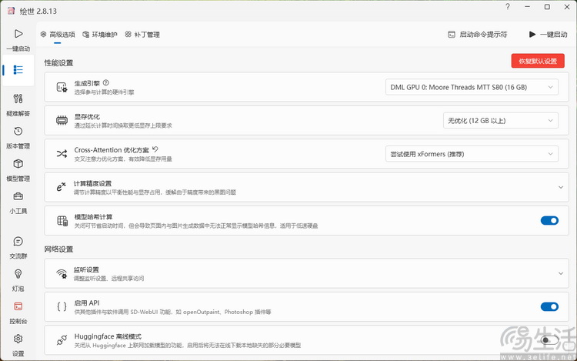Click the 显存优化 memory chip icon
The width and height of the screenshot is (577, 361).
(62, 121)
